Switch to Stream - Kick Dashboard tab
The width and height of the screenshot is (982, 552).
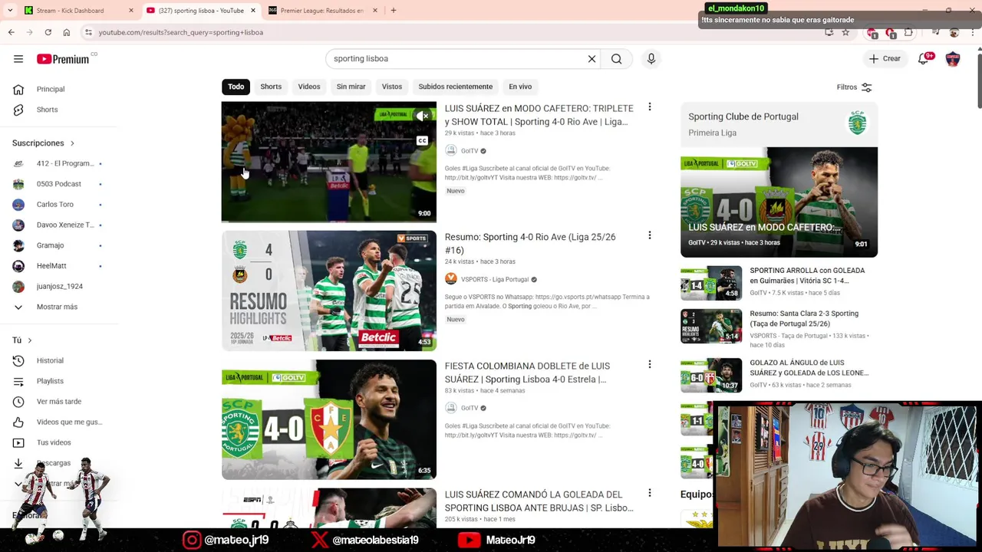click(77, 11)
